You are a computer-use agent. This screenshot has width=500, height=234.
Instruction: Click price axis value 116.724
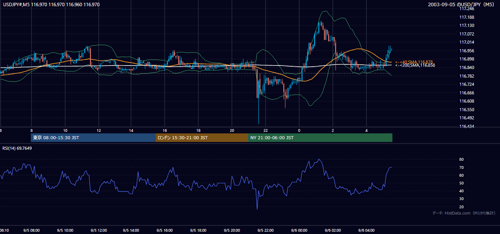(x=467, y=84)
